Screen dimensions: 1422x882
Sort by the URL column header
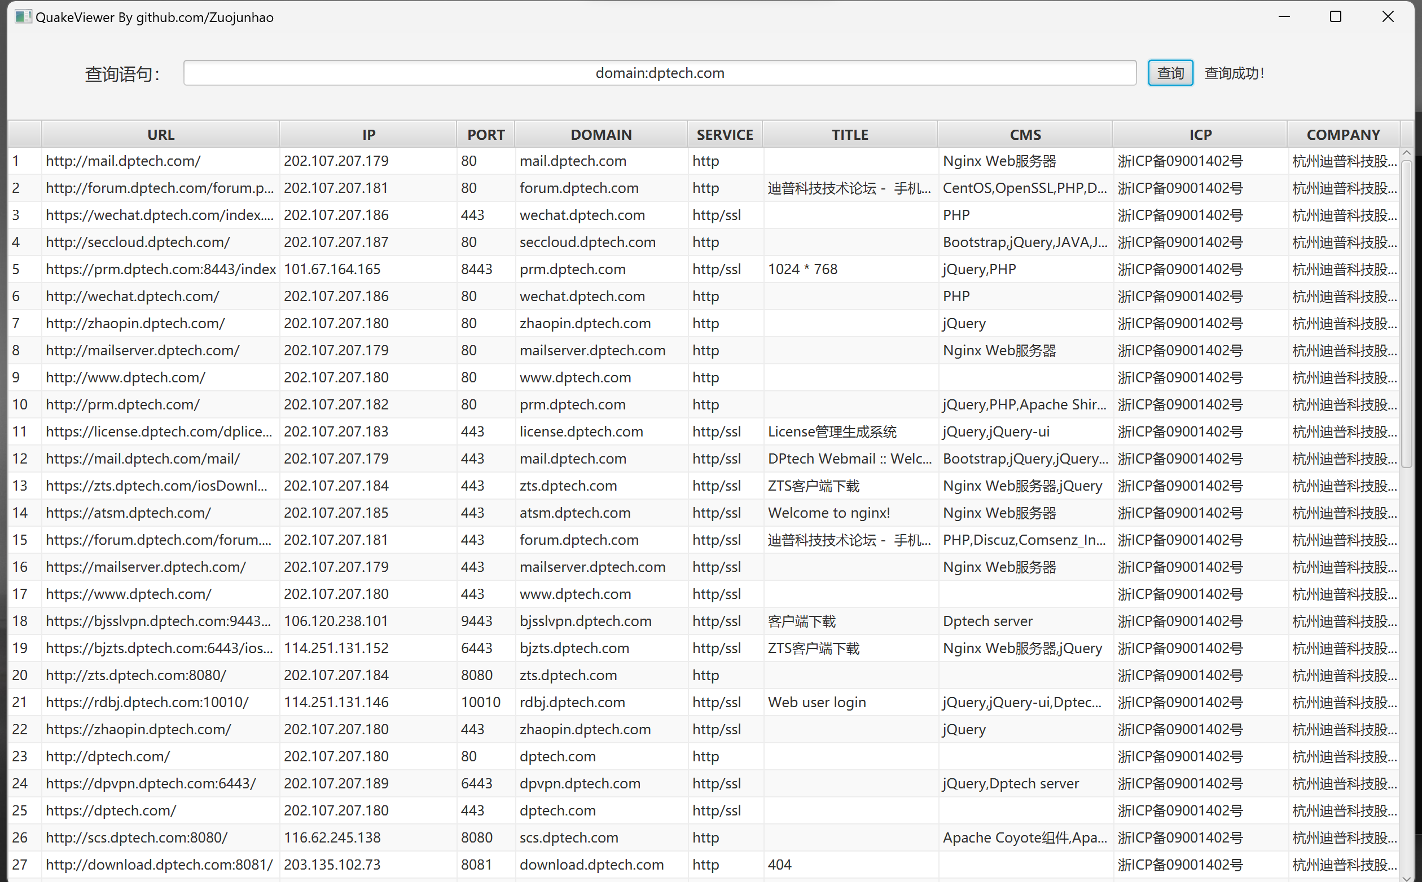pos(160,135)
